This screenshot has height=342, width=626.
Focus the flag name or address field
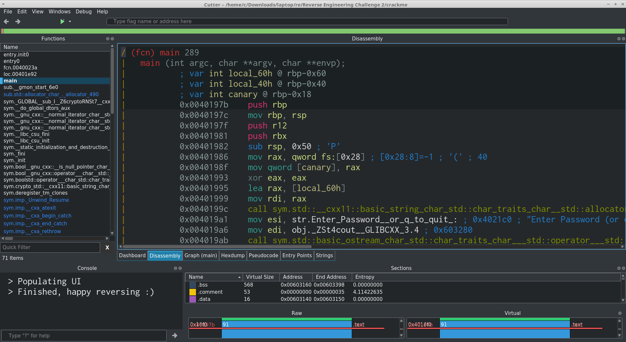click(x=307, y=22)
